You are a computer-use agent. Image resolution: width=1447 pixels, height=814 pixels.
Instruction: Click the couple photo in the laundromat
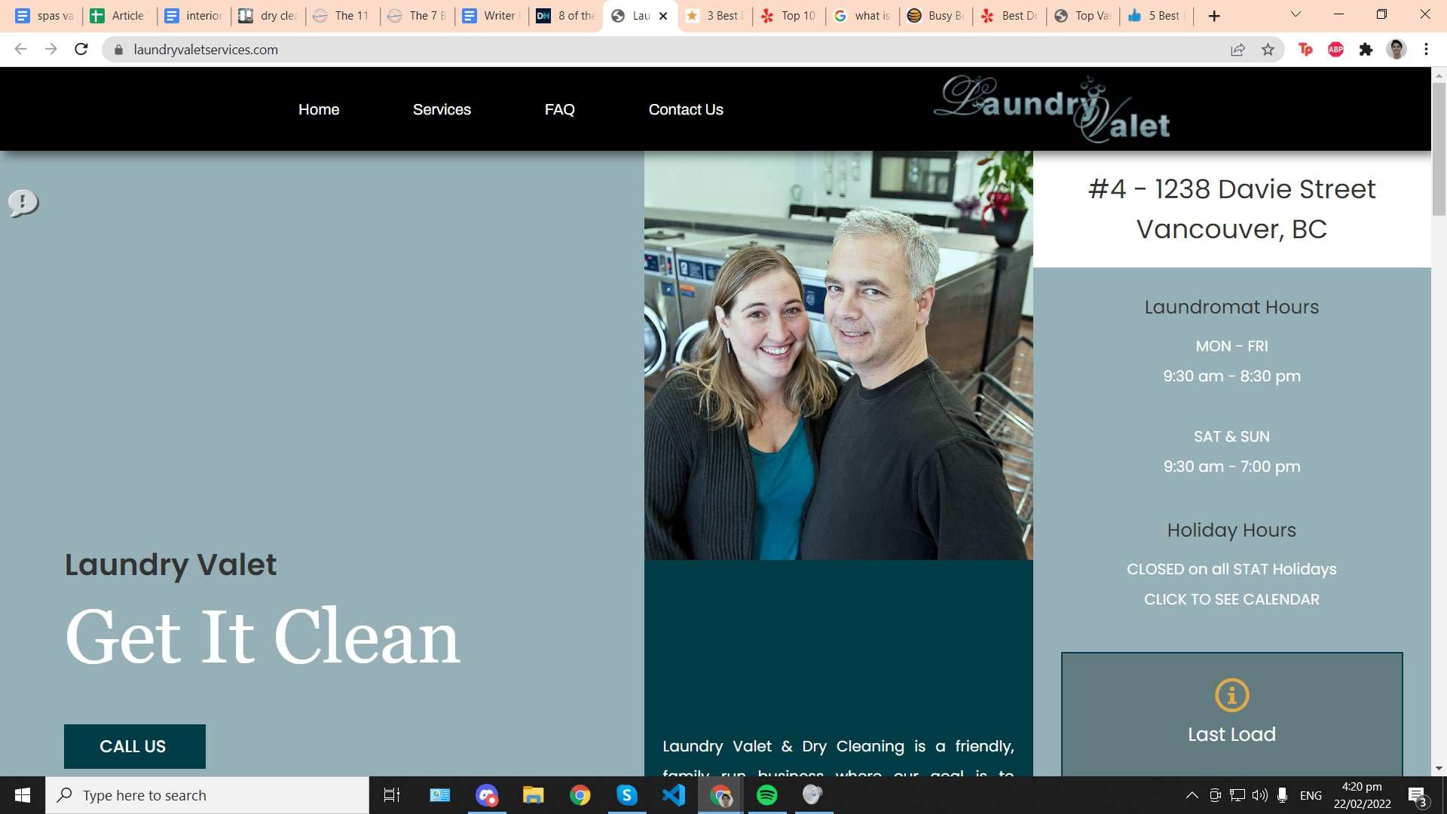click(838, 355)
